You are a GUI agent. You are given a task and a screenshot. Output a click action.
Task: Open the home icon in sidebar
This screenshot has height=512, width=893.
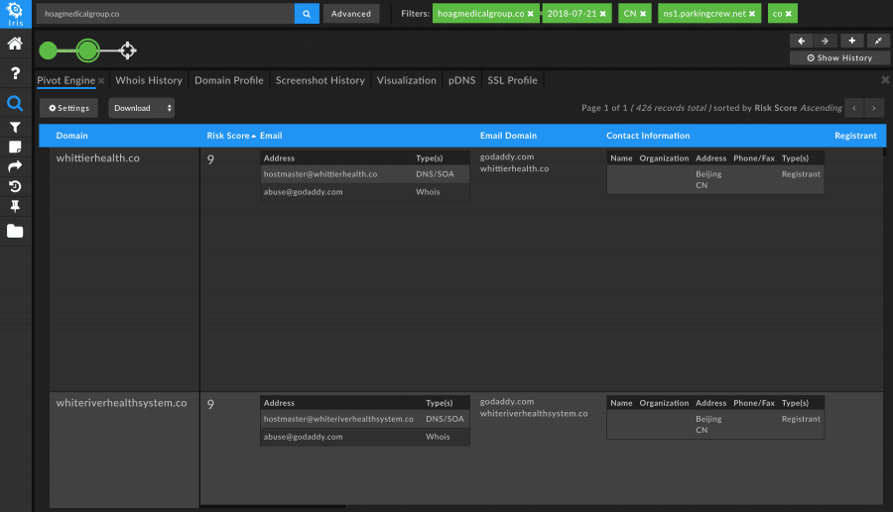15,44
